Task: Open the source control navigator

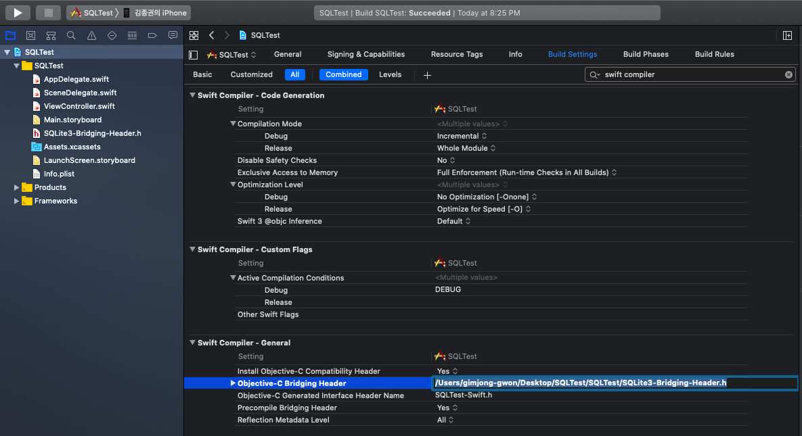Action: click(30, 35)
